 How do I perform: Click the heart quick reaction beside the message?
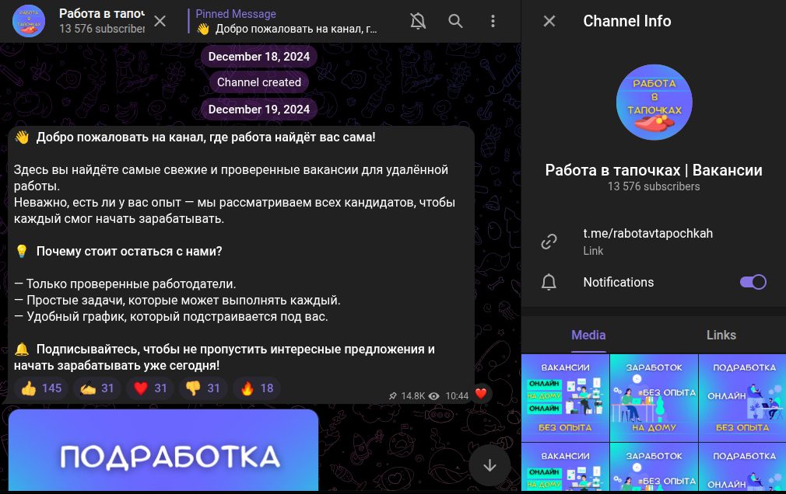481,394
